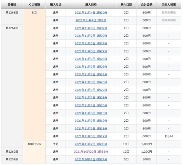Open purchase link 2021年11月3日 1時22分
The height and width of the screenshot is (165, 183).
point(91,90)
